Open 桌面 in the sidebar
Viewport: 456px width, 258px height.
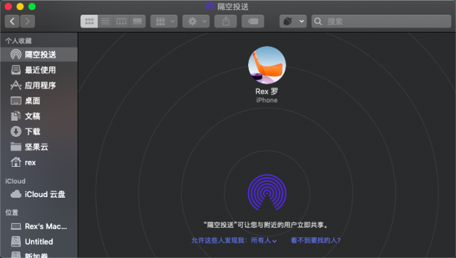(x=39, y=101)
